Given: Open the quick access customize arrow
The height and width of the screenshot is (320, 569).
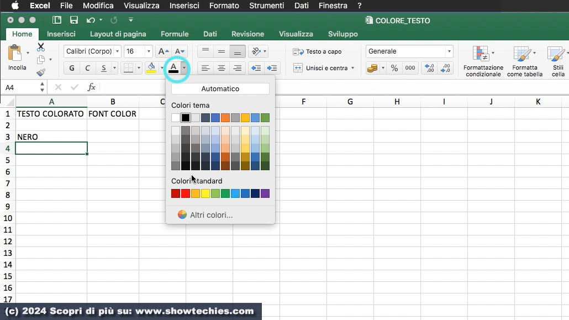Looking at the screenshot, I should pos(130,20).
